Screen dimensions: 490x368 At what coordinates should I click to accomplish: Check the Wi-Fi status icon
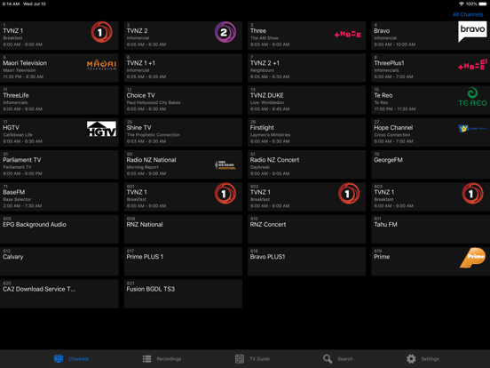[x=462, y=4]
